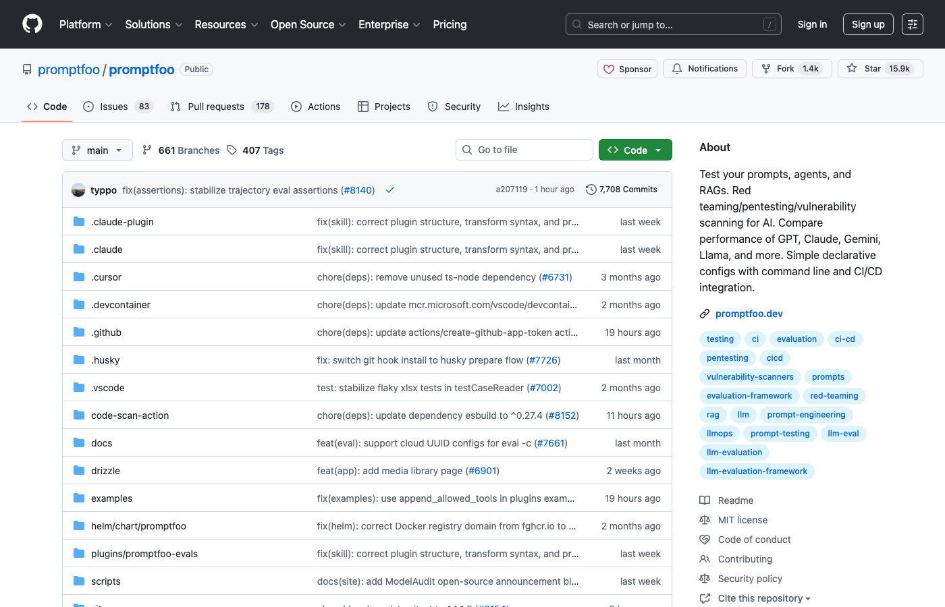Viewport: 945px width, 607px height.
Task: Open the .github folder
Action: tap(107, 333)
